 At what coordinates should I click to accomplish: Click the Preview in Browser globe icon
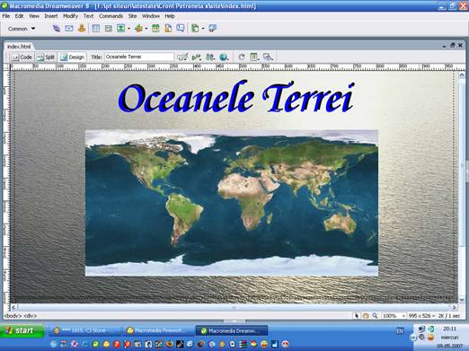point(224,57)
